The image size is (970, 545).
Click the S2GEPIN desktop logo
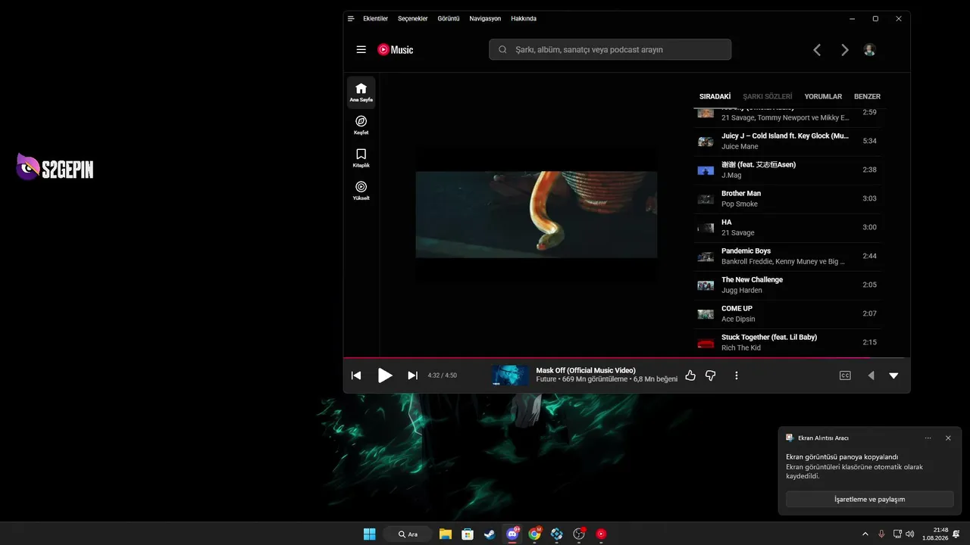tap(55, 167)
